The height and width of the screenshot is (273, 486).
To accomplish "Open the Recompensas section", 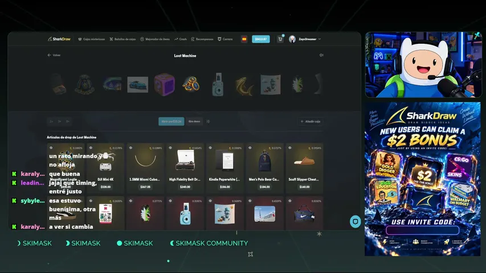I will (x=202, y=39).
